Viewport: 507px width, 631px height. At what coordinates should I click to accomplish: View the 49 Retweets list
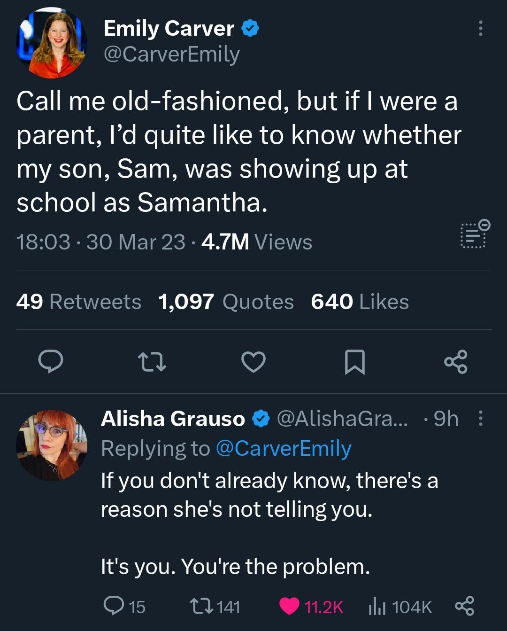pyautogui.click(x=78, y=302)
